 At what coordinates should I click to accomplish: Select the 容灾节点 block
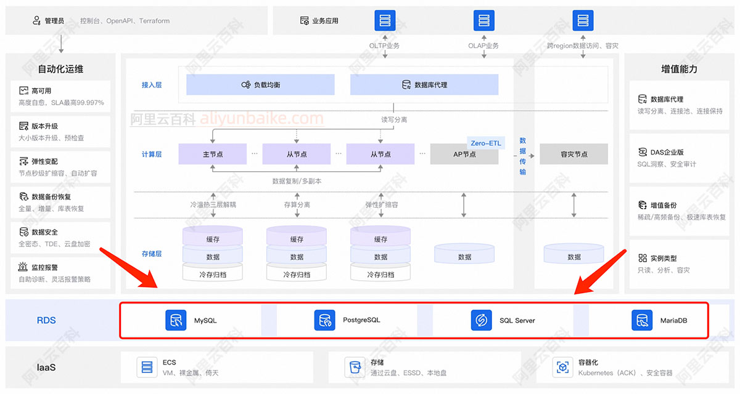(x=573, y=154)
